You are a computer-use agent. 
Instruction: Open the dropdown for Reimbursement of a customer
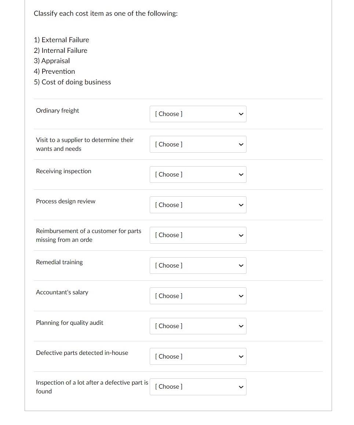click(198, 235)
